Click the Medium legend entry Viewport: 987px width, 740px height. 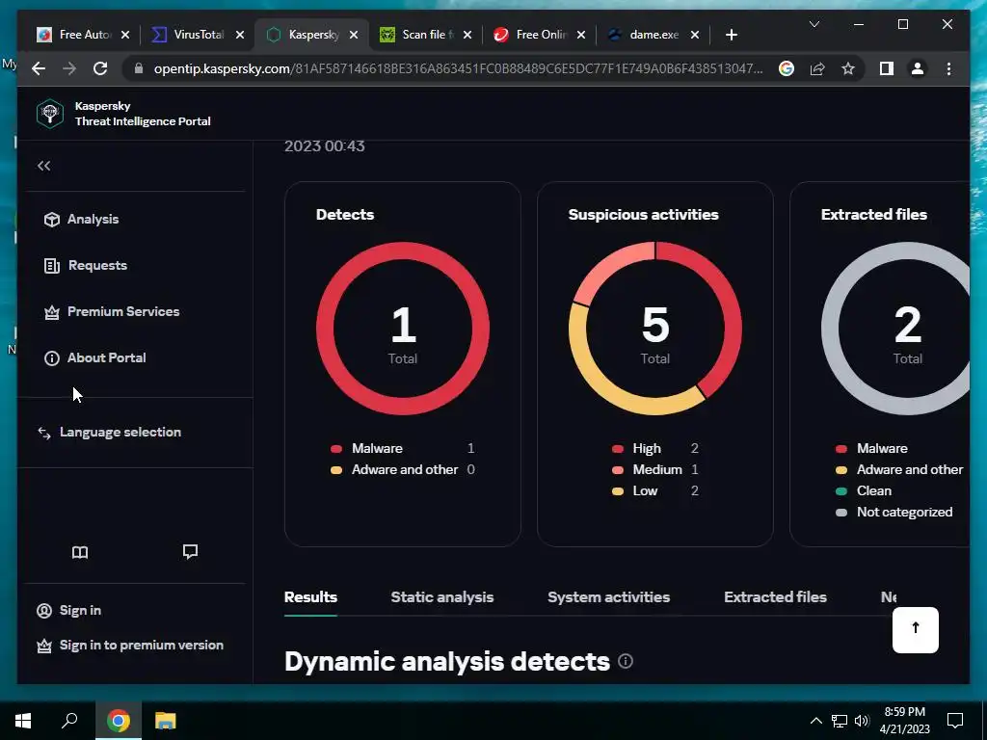655,470
